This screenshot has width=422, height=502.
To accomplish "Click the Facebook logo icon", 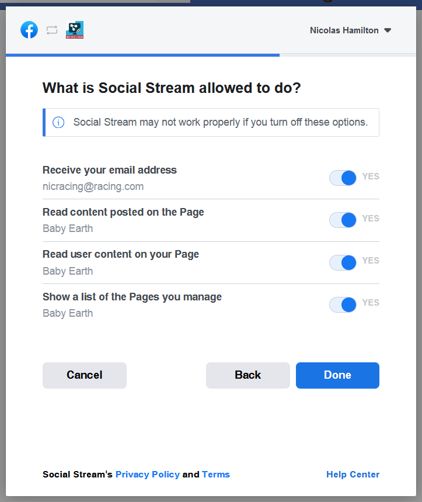I will (29, 30).
